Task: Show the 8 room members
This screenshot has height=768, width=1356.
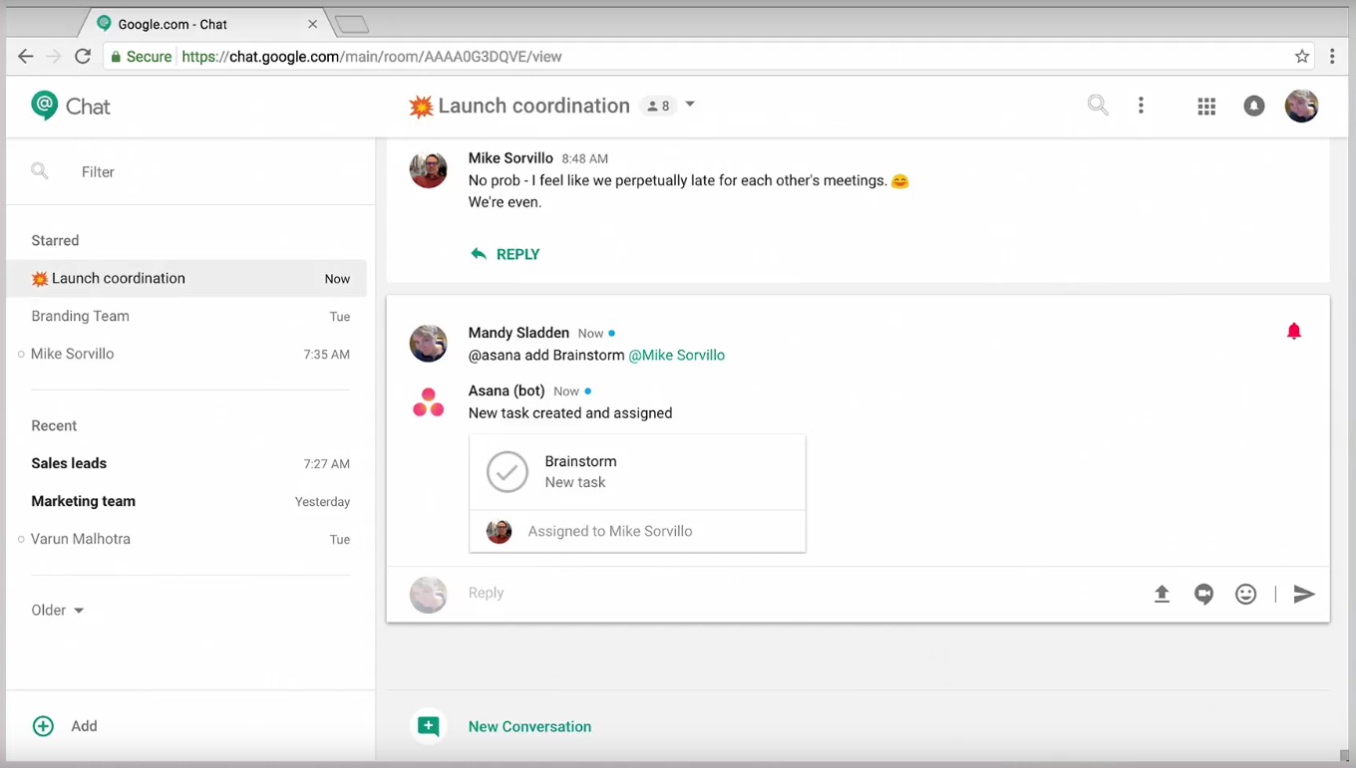Action: (x=658, y=106)
